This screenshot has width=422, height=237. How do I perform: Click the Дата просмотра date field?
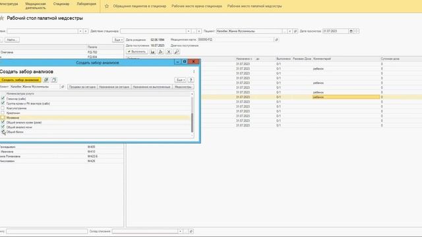pos(336,31)
